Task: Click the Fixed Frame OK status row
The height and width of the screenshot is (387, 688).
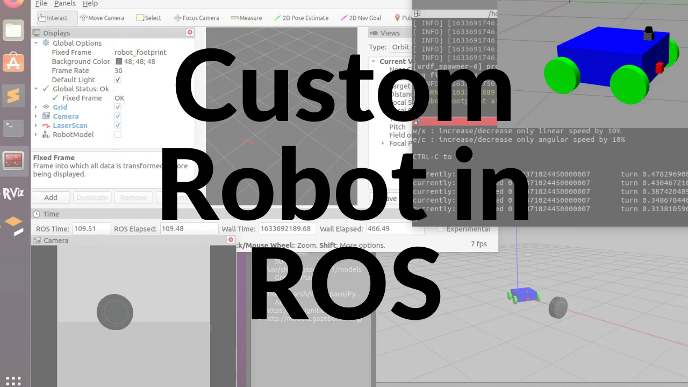Action: point(113,98)
